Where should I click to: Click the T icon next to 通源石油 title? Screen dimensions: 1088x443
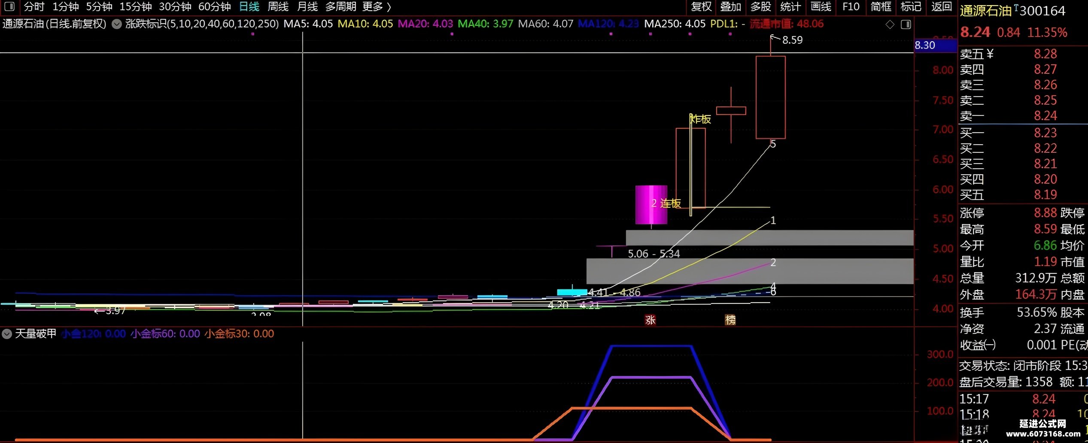[1016, 7]
